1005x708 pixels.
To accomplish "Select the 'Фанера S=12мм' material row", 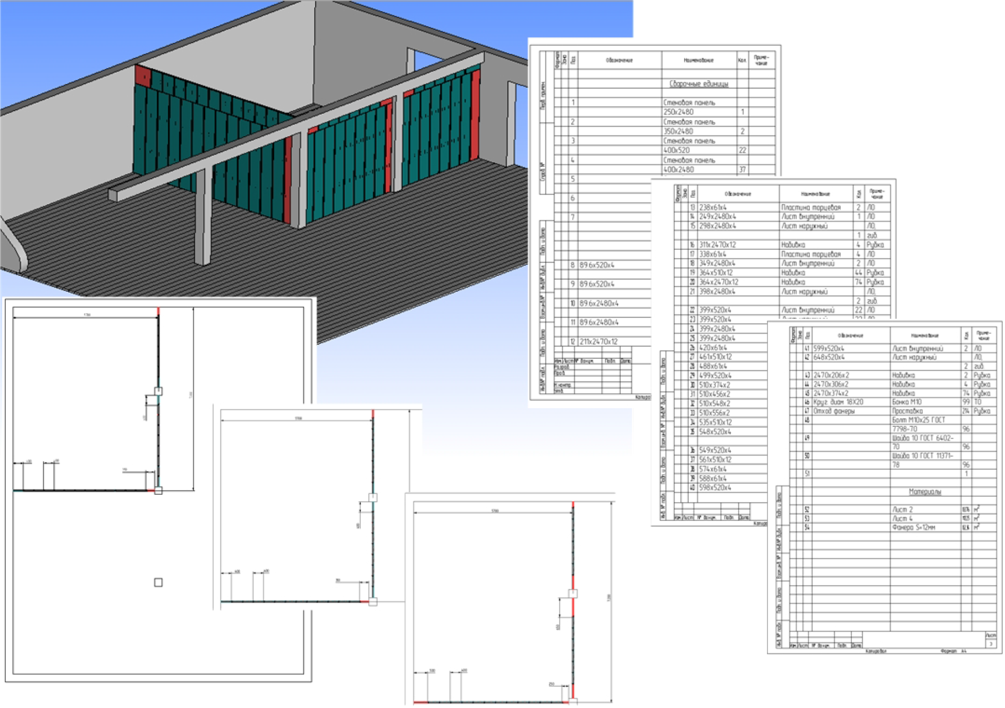I will (x=913, y=527).
